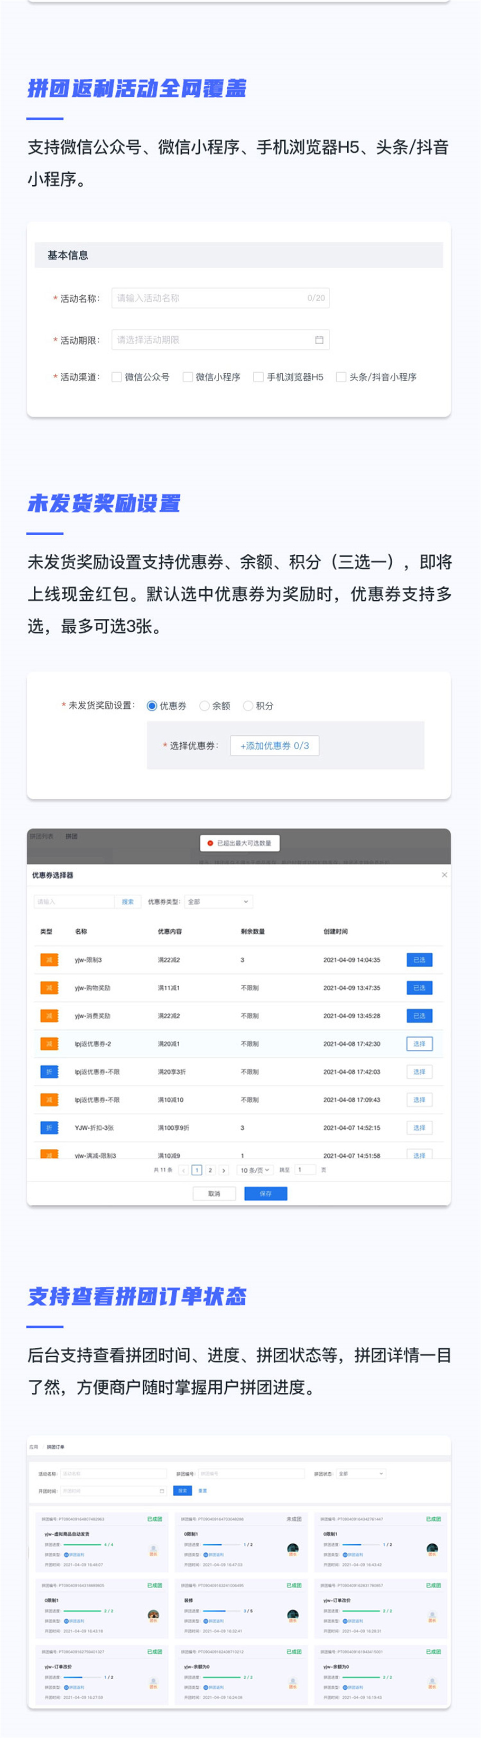Click the 活动名称 input in 基本信息 form
Image resolution: width=481 pixels, height=1738 pixels.
(x=219, y=298)
